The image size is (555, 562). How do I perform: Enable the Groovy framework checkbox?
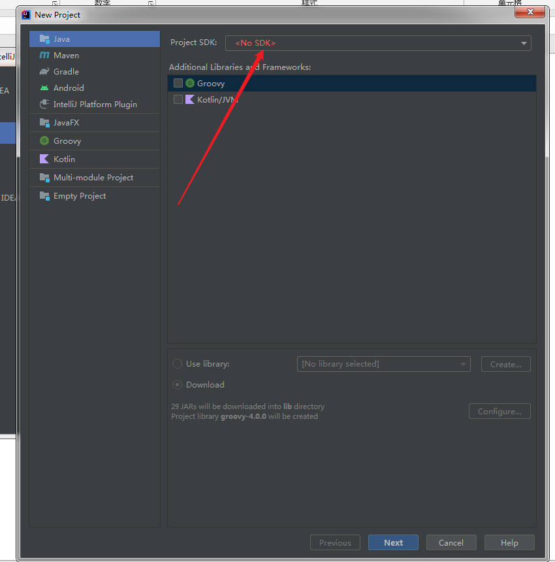click(178, 83)
